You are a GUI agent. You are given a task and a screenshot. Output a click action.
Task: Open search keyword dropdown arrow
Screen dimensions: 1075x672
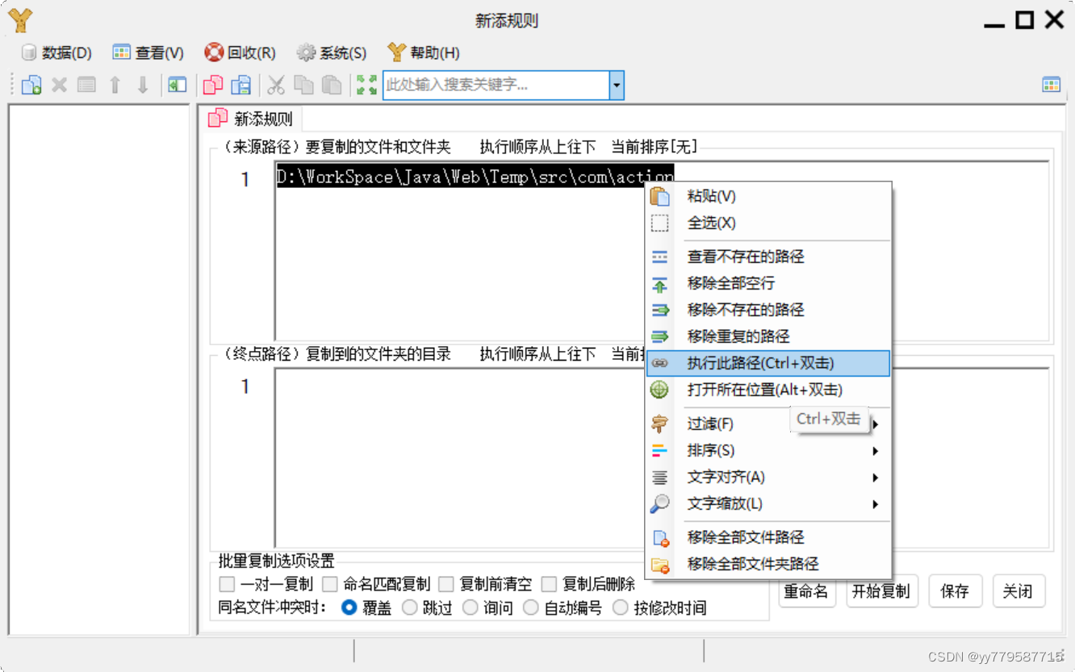617,85
